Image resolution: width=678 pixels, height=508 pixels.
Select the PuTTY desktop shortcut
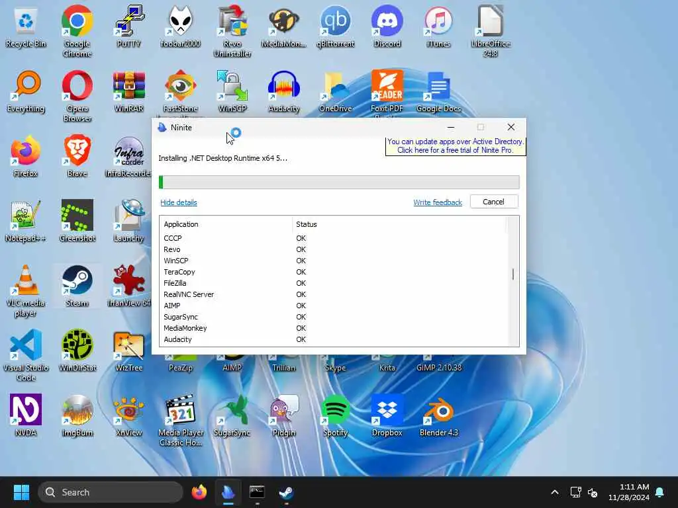129,26
